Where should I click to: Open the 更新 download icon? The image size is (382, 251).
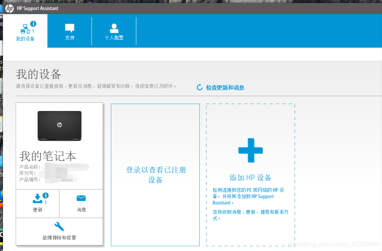37,198
